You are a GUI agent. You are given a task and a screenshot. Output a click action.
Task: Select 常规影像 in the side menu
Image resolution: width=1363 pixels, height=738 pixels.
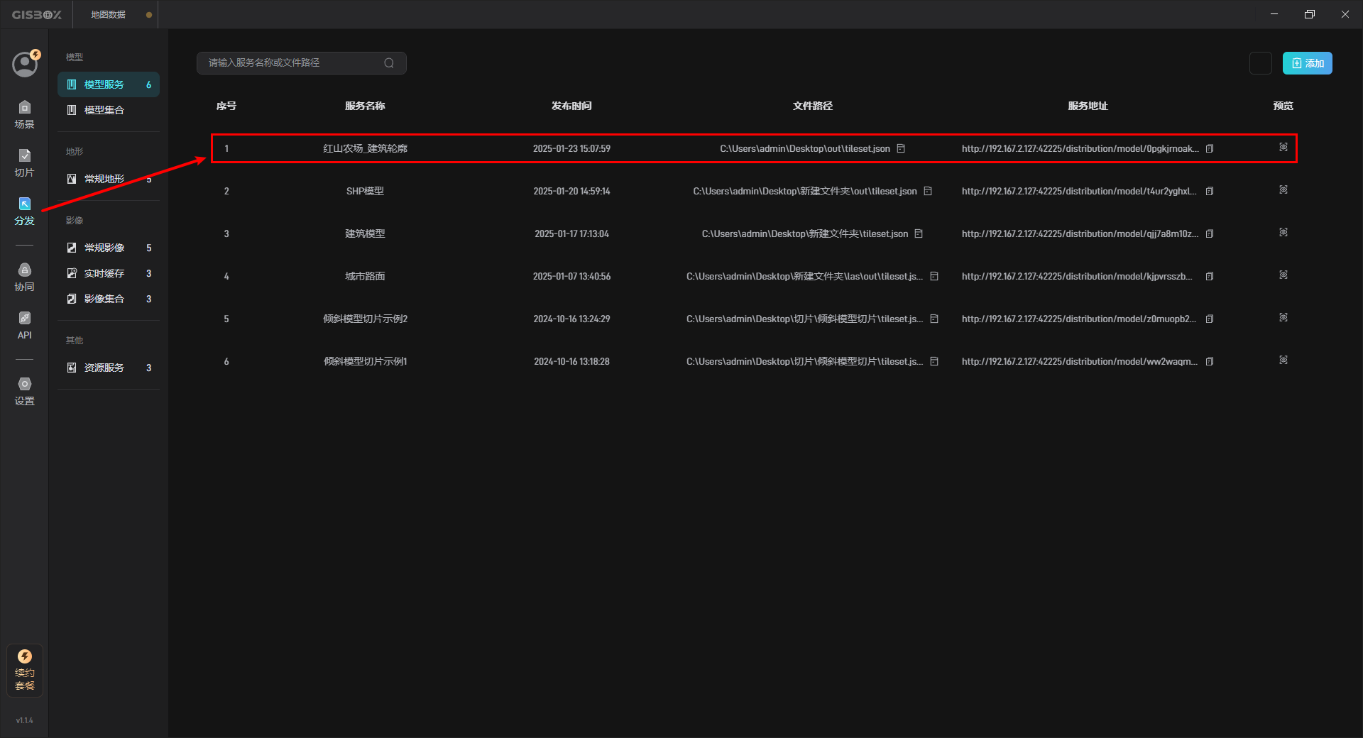[x=109, y=248]
